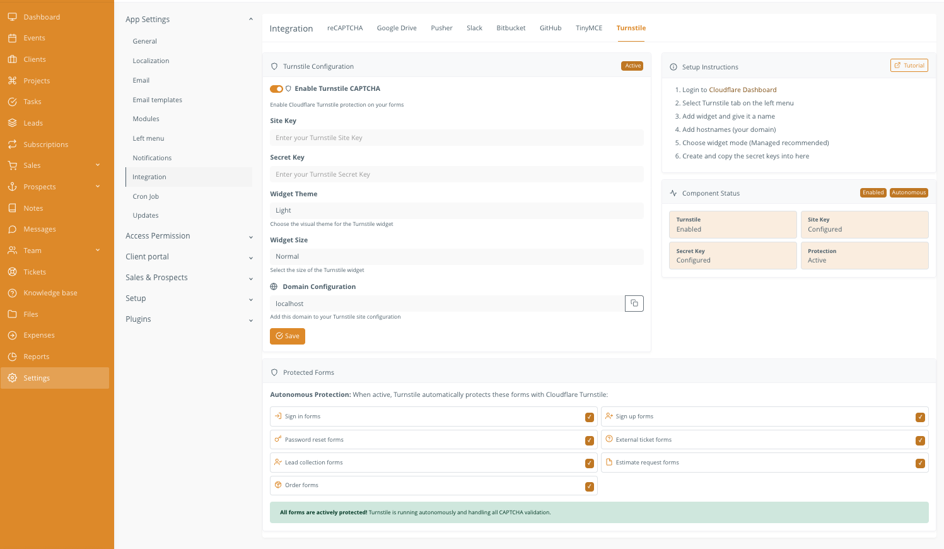The image size is (944, 549).
Task: Click the activity icon next to Component Status
Action: (673, 193)
